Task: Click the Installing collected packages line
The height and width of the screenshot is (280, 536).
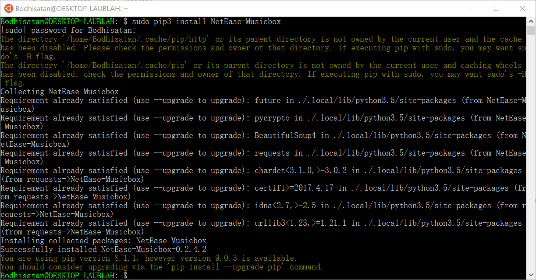Action: 103,240
